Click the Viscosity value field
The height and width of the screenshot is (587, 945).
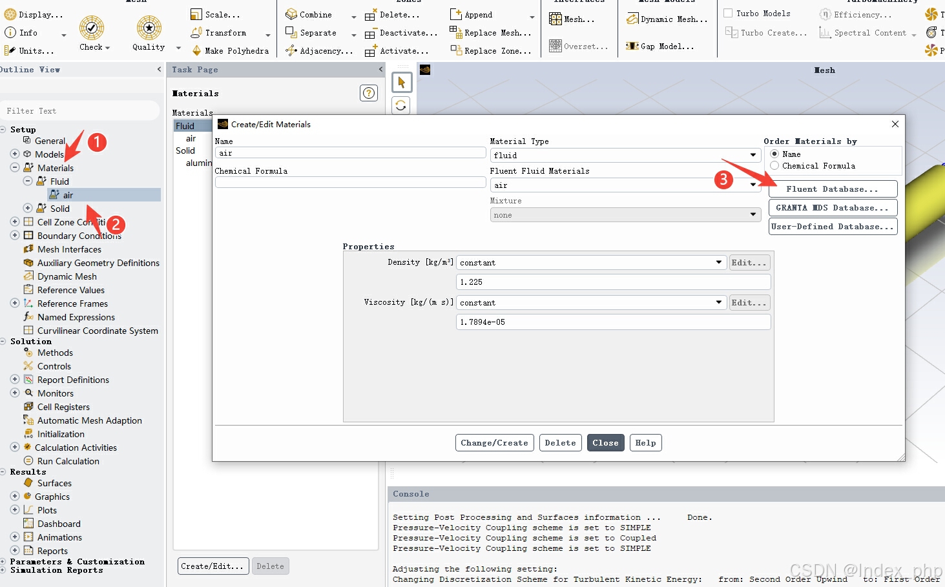tap(613, 322)
